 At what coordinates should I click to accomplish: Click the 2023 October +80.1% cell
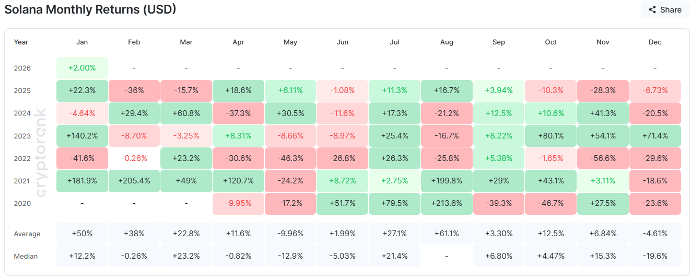pos(551,136)
